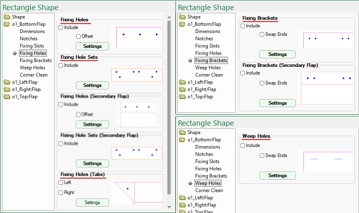The image size is (359, 213).
Task: Click Shape folder icon in left panel tree
Action: coord(6,17)
